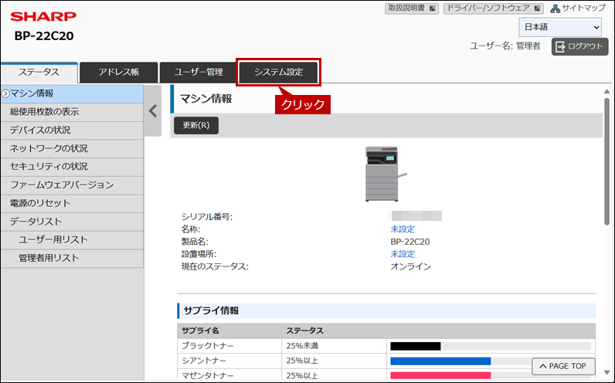Select マシン情報 in the sidebar
Image resolution: width=615 pixels, height=383 pixels.
click(x=72, y=93)
